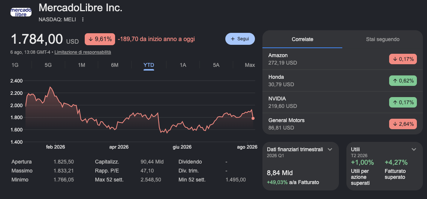This screenshot has width=427, height=199.
Task: Click the NASDAQ: MELI ticker label
Action: [x=57, y=19]
